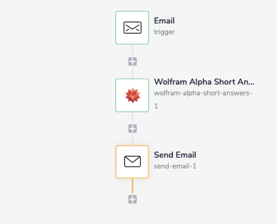This screenshot has height=224, width=277.
Task: Open the "Wolfram Alpha Short An..." step title
Action: tap(204, 82)
